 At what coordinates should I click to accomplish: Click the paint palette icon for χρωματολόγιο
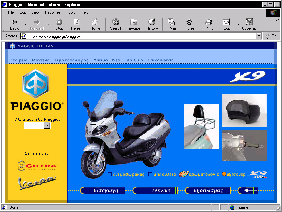click(184, 174)
